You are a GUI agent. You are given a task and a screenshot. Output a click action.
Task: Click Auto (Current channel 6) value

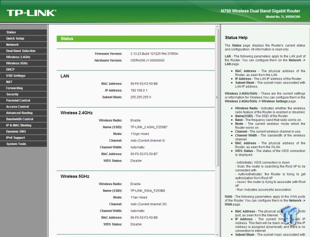(x=147, y=140)
